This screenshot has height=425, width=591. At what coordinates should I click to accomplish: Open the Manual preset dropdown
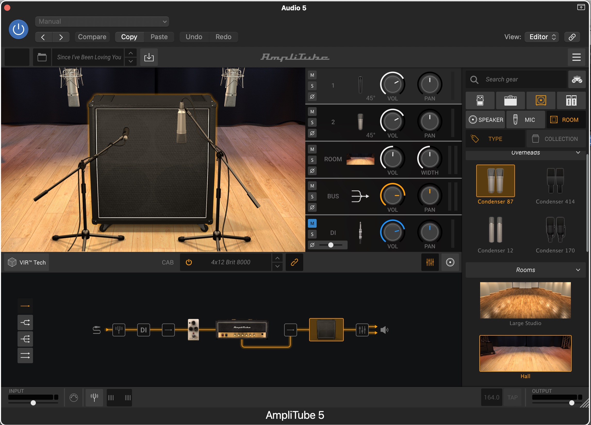point(102,21)
